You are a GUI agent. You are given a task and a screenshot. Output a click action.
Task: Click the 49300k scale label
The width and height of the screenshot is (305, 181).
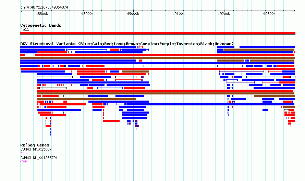pyautogui.click(x=269, y=14)
